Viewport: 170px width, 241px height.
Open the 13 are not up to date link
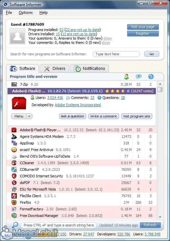pyautogui.click(x=79, y=34)
